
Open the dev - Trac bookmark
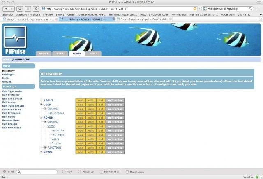click(244, 15)
